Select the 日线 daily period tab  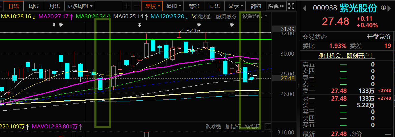coord(14,6)
